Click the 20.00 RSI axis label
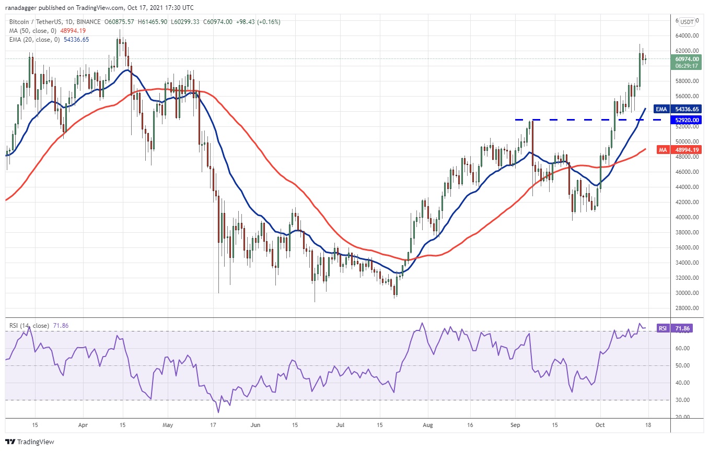The width and height of the screenshot is (709, 451). [682, 417]
